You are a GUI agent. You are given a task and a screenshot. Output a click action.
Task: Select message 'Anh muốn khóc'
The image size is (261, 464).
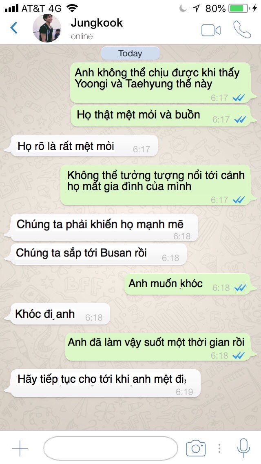188,284
